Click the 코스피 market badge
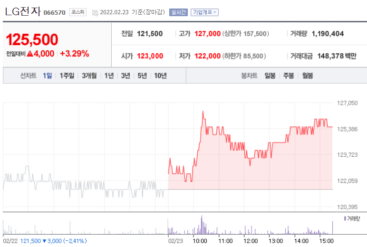This screenshot has width=367, height=247. pos(78,12)
